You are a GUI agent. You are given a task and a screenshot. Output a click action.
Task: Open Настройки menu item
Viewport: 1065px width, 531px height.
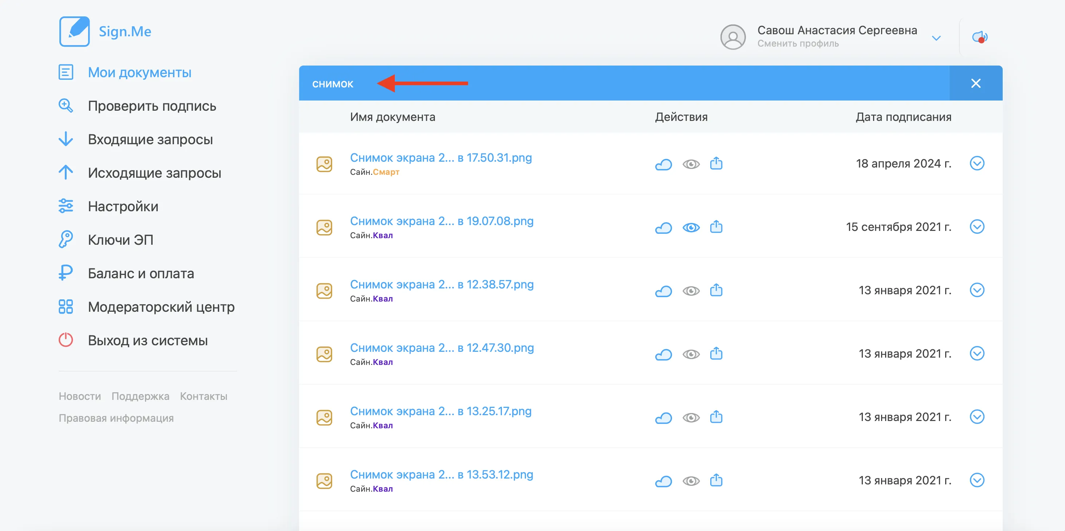[x=123, y=206]
